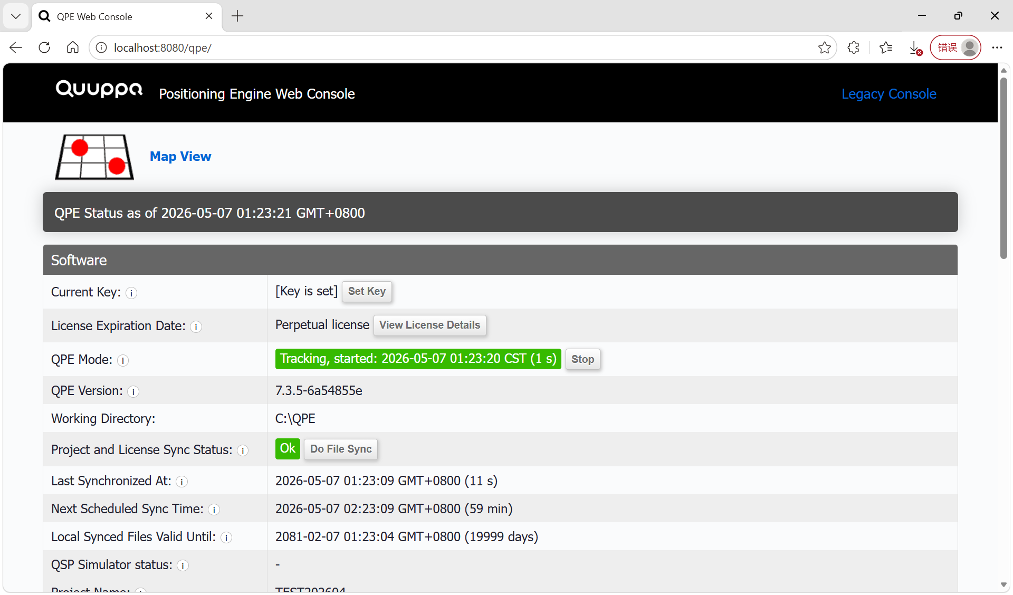The width and height of the screenshot is (1013, 595).
Task: Click the next scheduled sync time value
Action: [x=394, y=508]
